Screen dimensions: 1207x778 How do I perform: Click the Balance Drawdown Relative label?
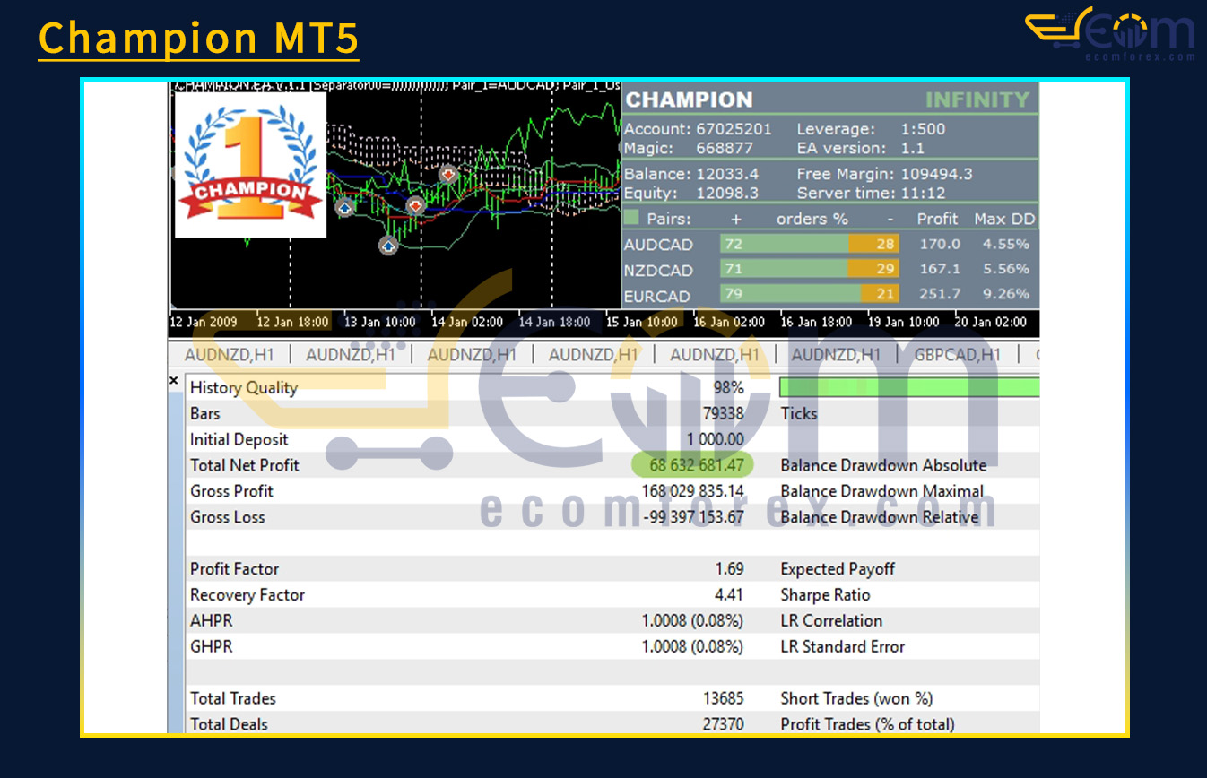click(x=880, y=517)
